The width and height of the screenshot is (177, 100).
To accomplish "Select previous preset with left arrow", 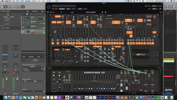I will click(x=102, y=12).
